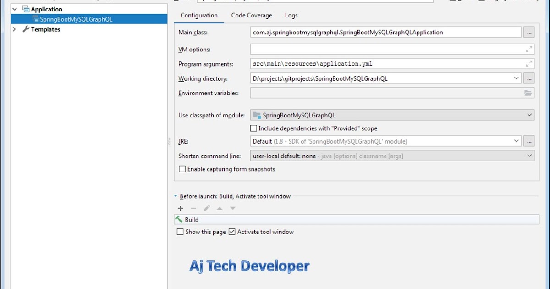Expand the Templates tree node

[15, 29]
